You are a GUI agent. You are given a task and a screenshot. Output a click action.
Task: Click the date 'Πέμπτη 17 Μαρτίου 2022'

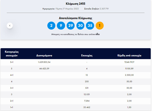(68, 9)
